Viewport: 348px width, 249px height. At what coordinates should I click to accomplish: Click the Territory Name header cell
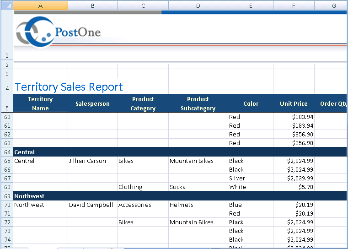40,103
